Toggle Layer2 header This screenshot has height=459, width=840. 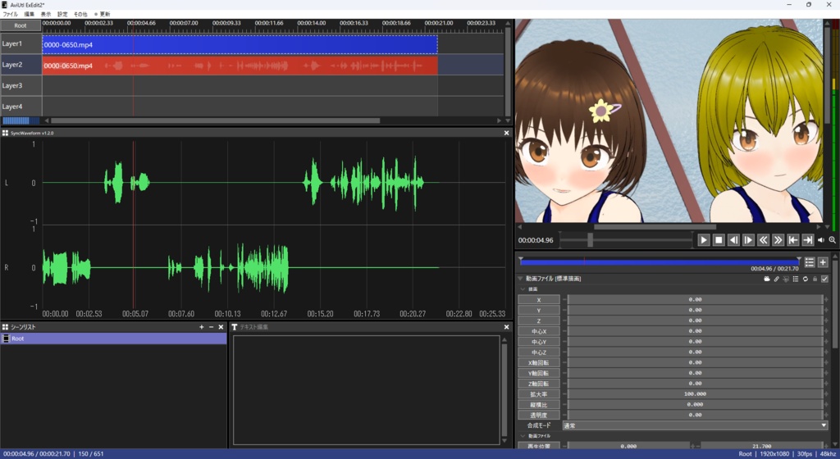tap(21, 64)
